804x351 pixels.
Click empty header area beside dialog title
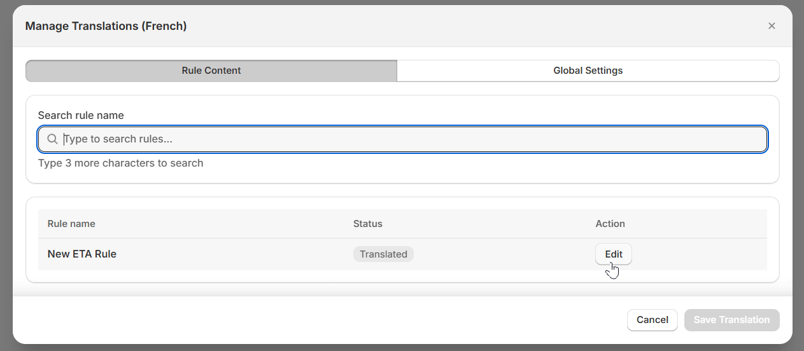446,26
